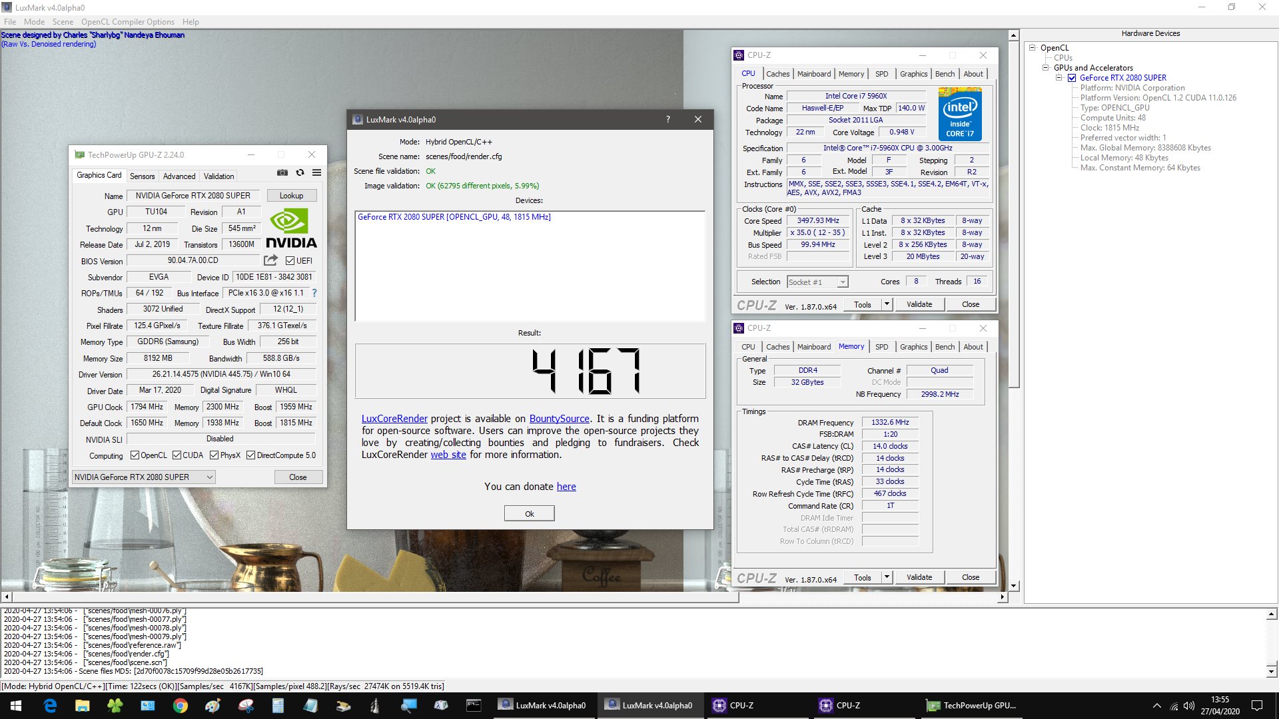This screenshot has width=1279, height=719.
Task: Open the Notepad icon in the taskbar
Action: click(311, 706)
